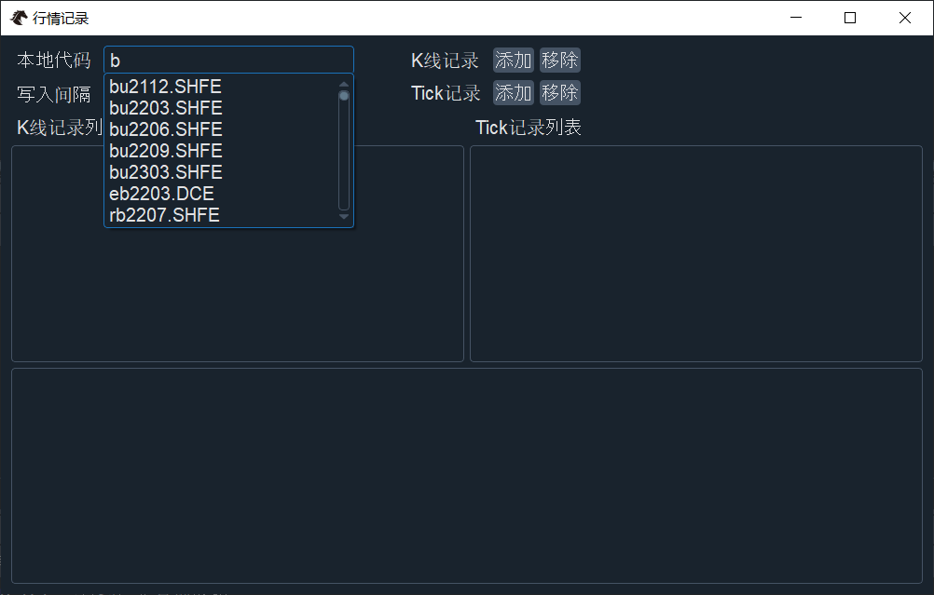Click the 添加 button next to K线记录
Screen dimensions: 934x595
tap(513, 60)
